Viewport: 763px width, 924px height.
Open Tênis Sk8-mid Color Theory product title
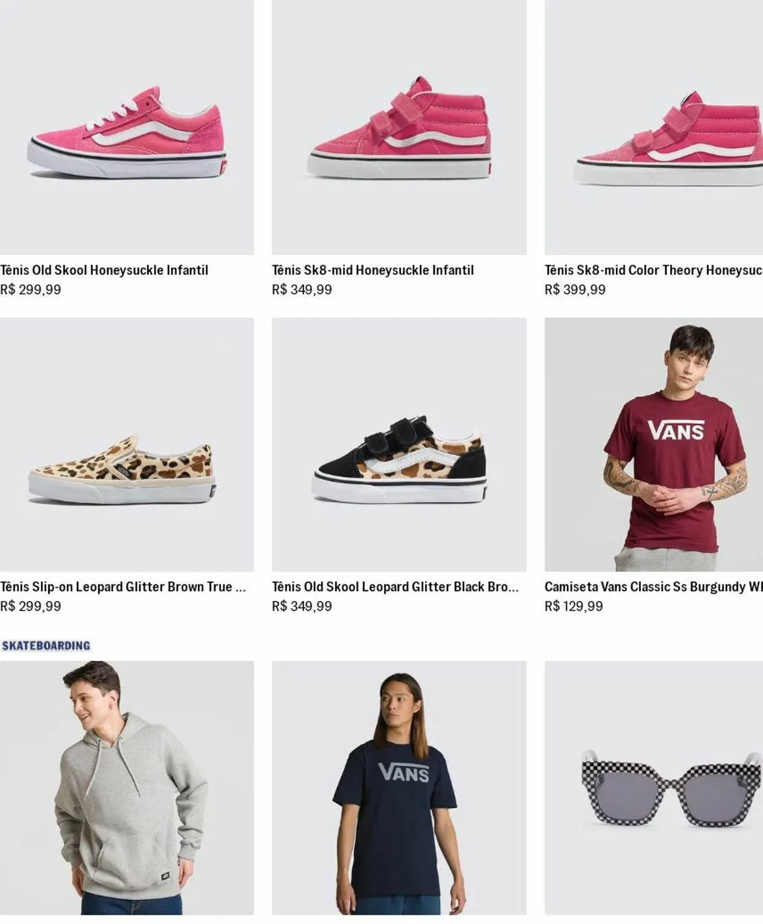pyautogui.click(x=653, y=270)
